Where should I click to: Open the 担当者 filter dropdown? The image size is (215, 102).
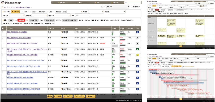tap(118, 12)
